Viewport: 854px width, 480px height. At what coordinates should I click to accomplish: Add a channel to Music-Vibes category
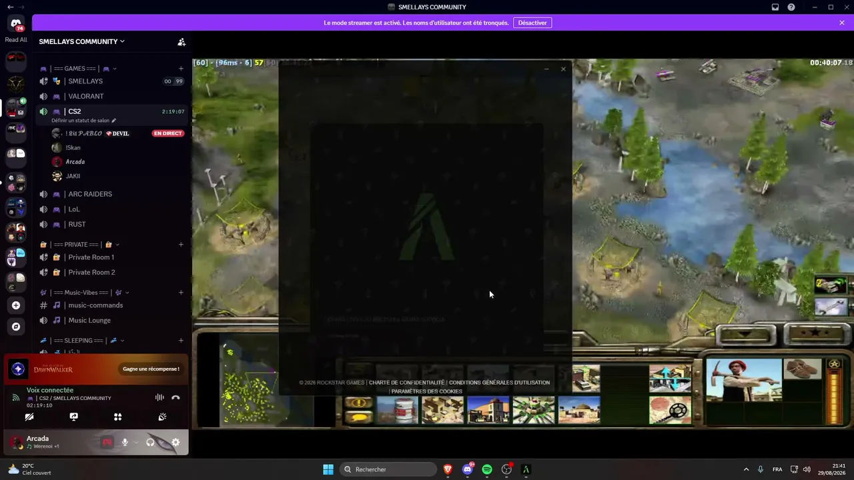click(x=181, y=293)
